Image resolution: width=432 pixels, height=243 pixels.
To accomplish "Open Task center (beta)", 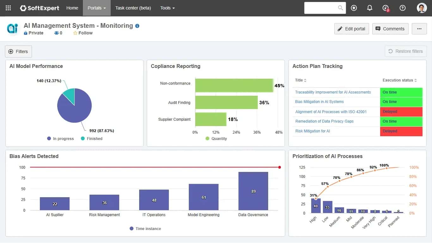I will 133,8.
